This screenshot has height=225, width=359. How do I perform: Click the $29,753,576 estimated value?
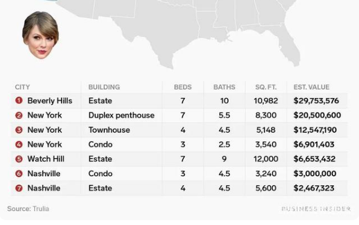316,100
